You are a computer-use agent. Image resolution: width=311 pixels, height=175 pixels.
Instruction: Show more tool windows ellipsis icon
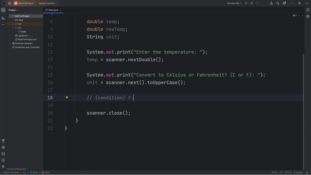[3, 25]
